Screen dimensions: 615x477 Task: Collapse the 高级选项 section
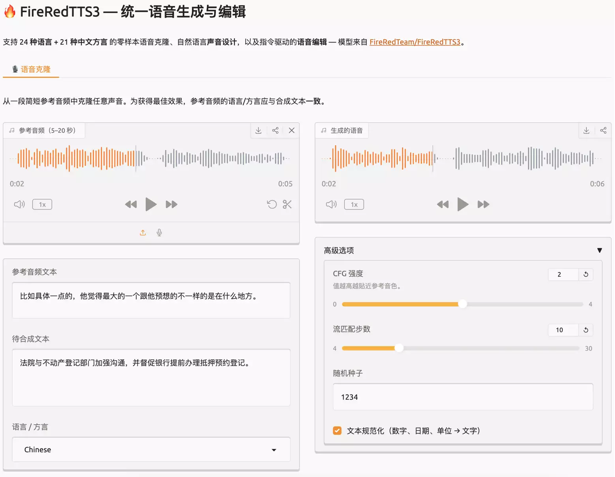463,250
